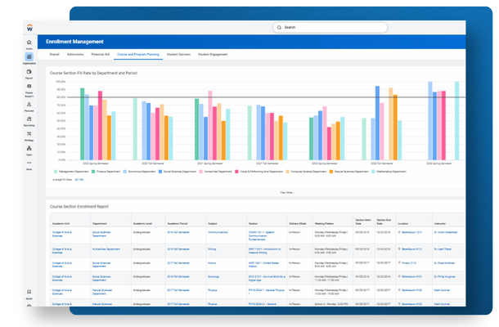Click the Workday logo icon
The width and height of the screenshot is (499, 327).
click(29, 28)
